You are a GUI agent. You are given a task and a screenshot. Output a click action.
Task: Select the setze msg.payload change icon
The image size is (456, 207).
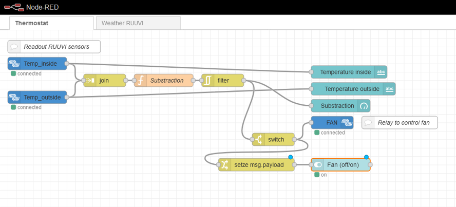[x=224, y=165]
